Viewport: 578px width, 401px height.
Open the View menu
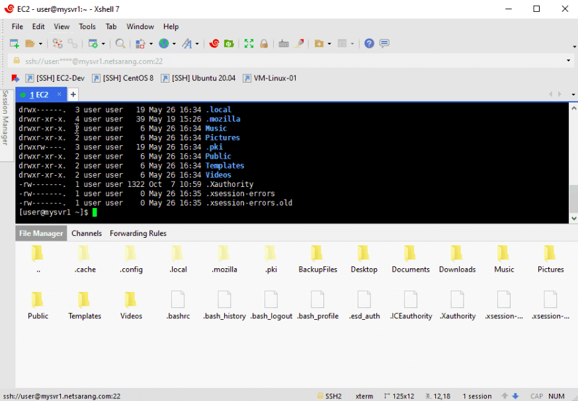62,26
